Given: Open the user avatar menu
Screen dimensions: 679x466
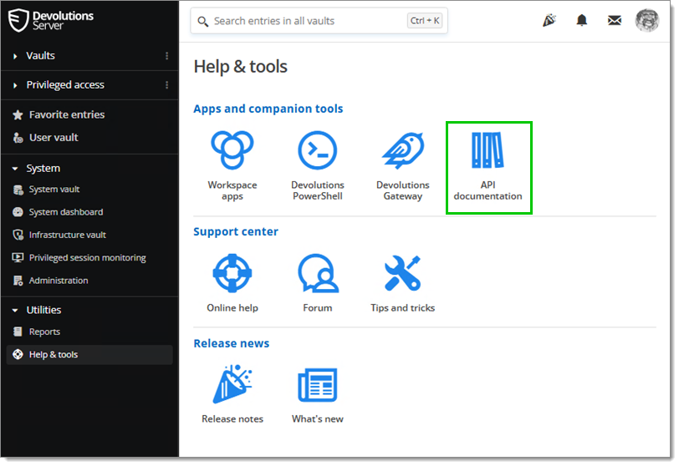Looking at the screenshot, I should (x=647, y=20).
